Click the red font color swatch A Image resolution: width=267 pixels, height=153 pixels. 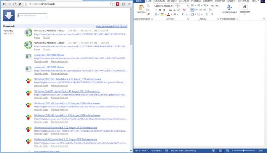pyautogui.click(x=169, y=15)
